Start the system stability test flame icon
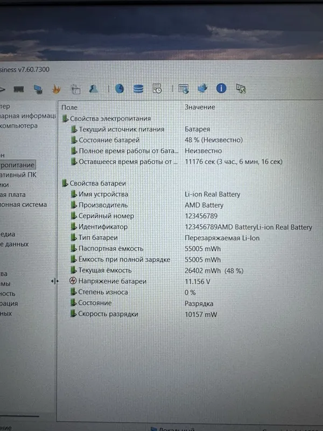The width and height of the screenshot is (323, 431). pos(57,89)
